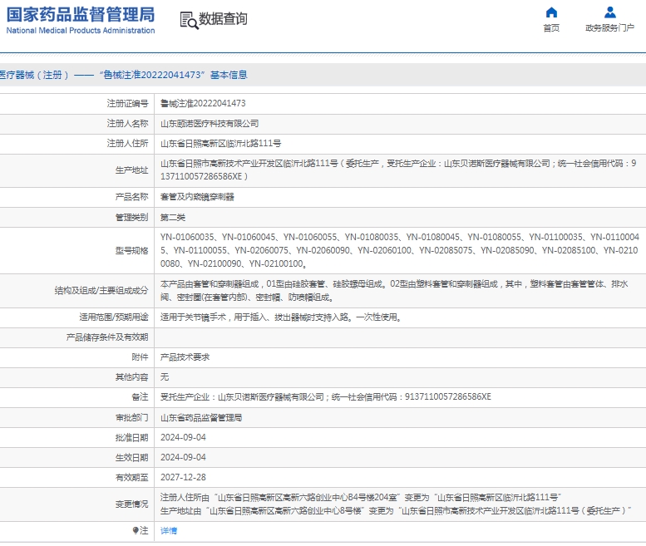This screenshot has height=546, width=646.
Task: Click the 管理类别 row label
Action: 131,218
